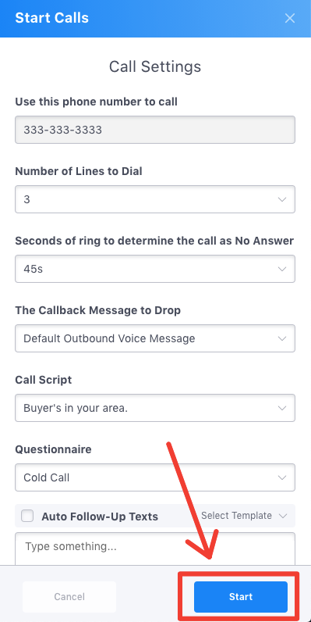
Task: Open the Callback Message to Drop dropdown
Action: click(155, 338)
